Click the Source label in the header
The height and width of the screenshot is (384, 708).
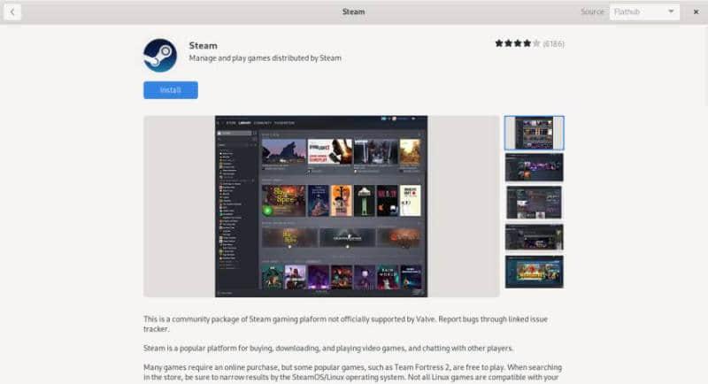[592, 12]
